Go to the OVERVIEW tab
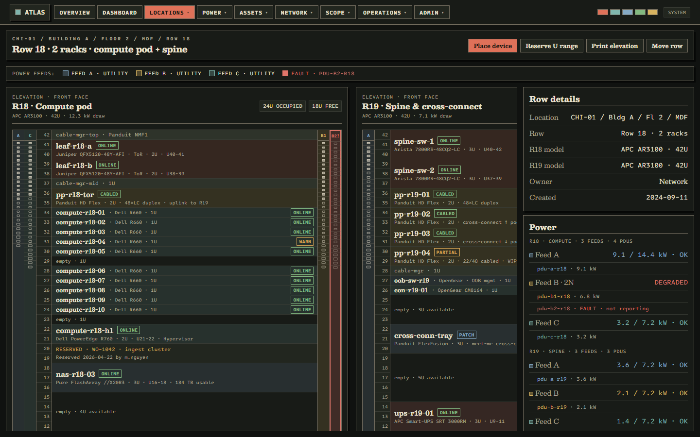This screenshot has width=700, height=437. click(74, 13)
